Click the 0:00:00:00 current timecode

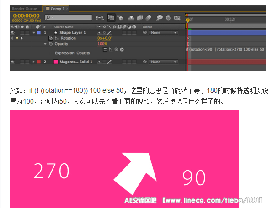[x=26, y=16]
